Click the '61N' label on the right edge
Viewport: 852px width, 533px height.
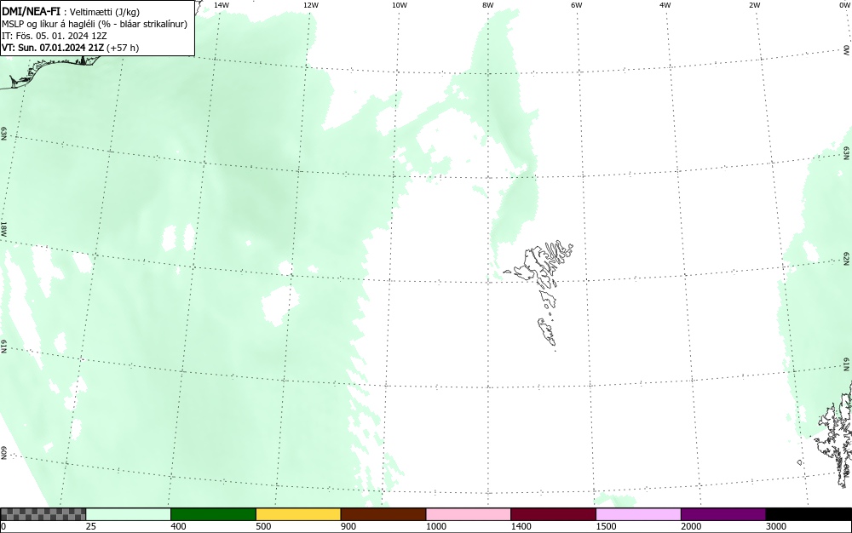click(847, 364)
